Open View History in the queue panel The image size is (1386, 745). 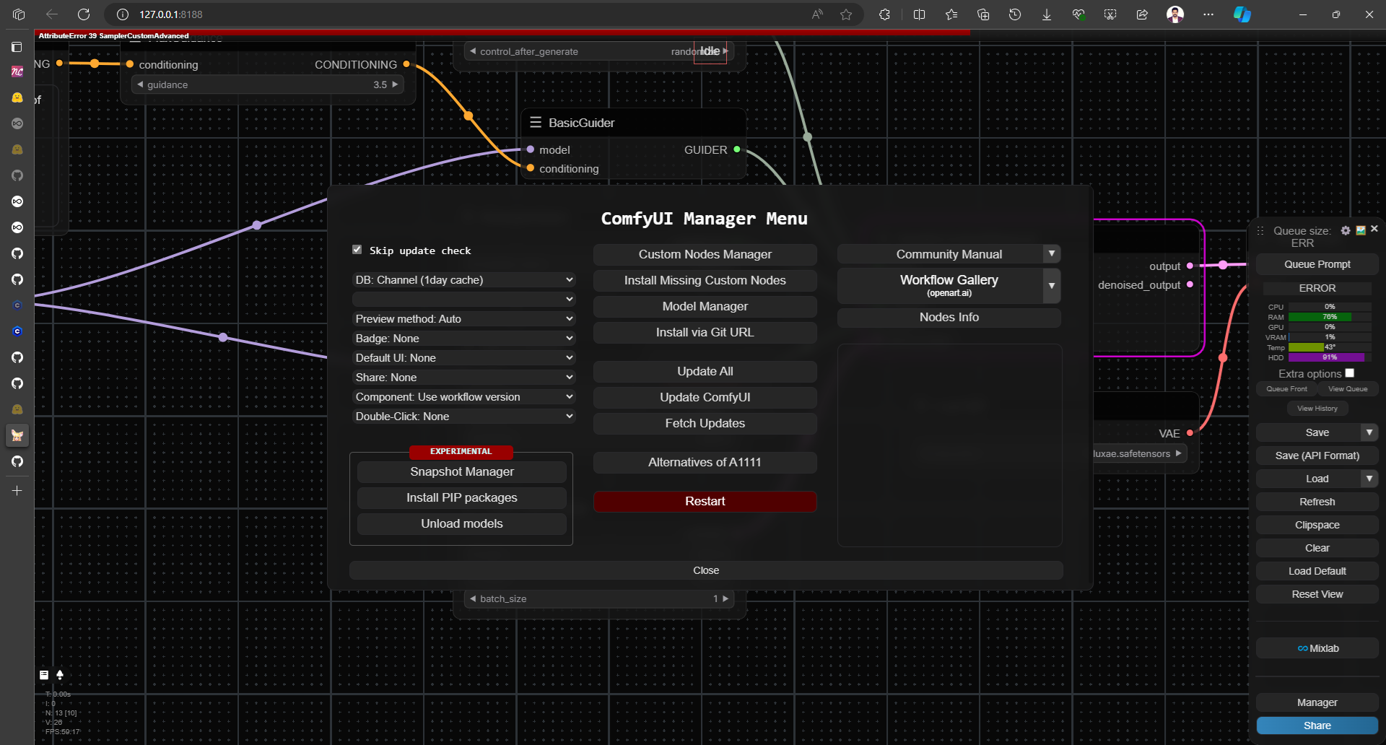(x=1317, y=409)
